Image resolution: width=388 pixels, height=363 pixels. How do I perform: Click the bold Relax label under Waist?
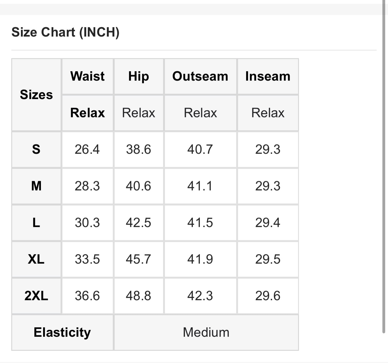[x=87, y=113]
